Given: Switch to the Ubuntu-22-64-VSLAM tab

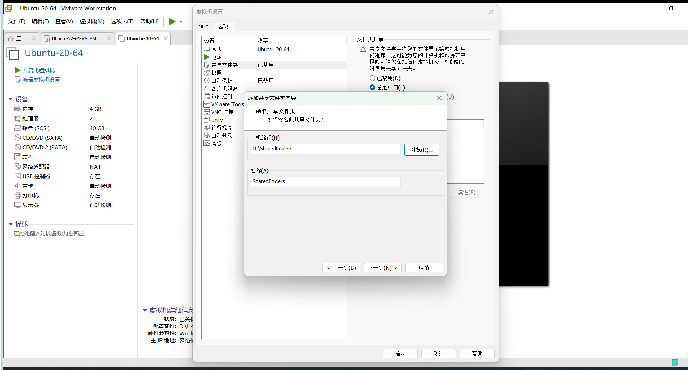Looking at the screenshot, I should [x=74, y=38].
